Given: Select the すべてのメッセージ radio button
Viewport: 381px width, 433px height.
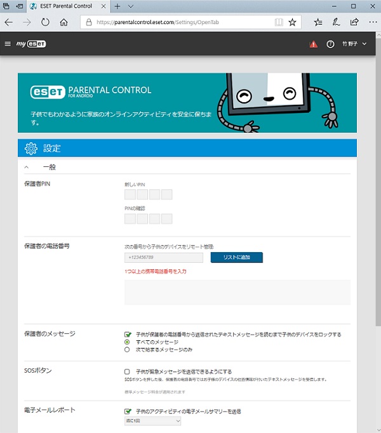Looking at the screenshot, I should tap(127, 342).
